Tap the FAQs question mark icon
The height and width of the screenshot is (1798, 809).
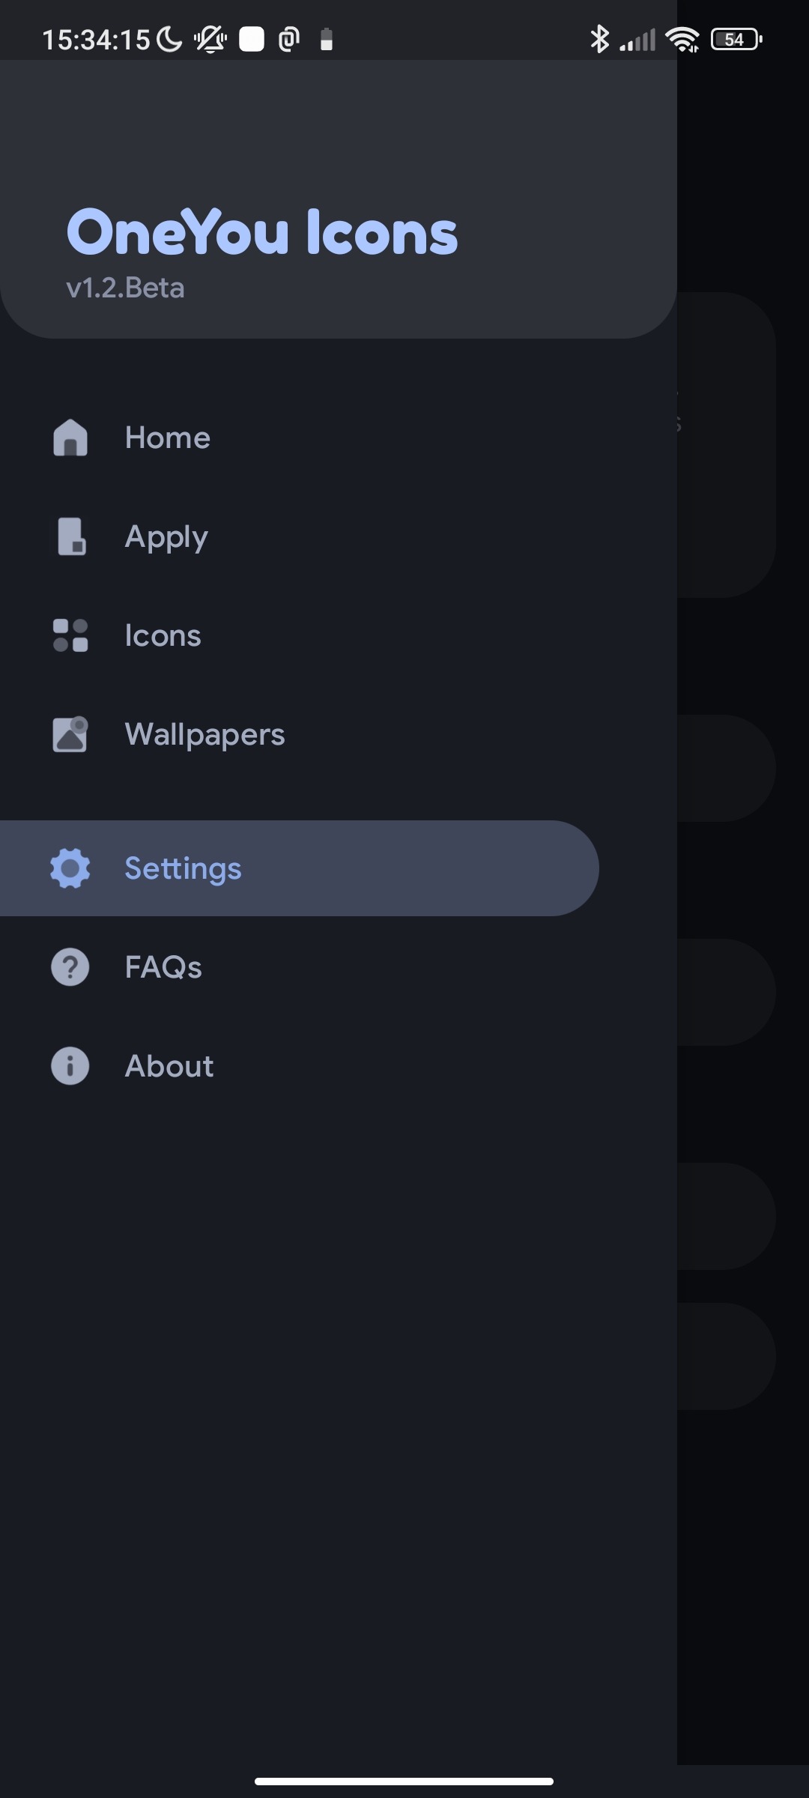[x=70, y=967]
